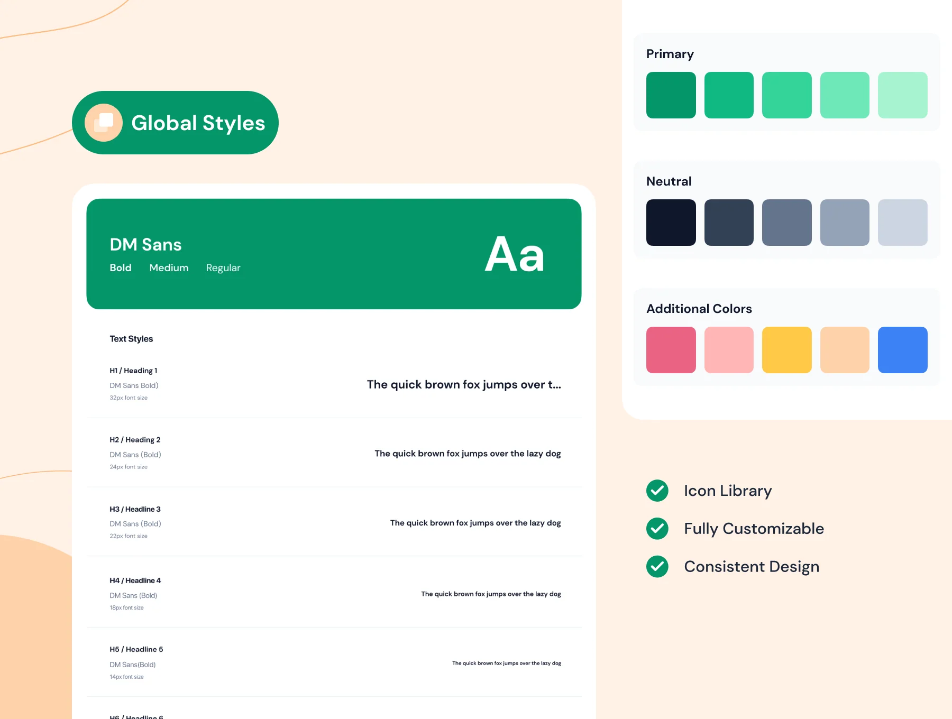952x719 pixels.
Task: Select the Medium font weight label
Action: click(169, 268)
